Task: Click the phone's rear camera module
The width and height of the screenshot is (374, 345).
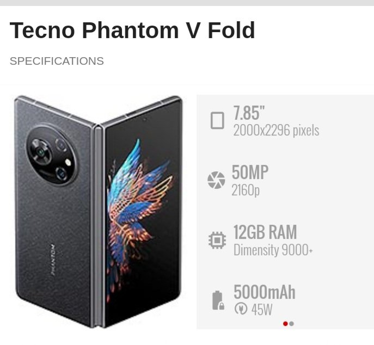Action: [x=52, y=155]
